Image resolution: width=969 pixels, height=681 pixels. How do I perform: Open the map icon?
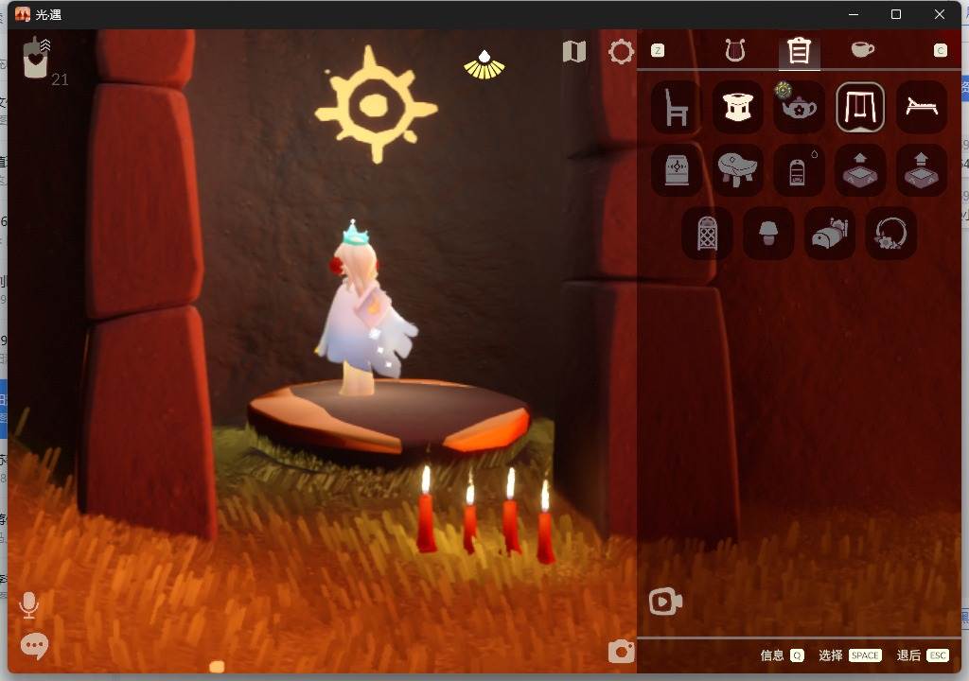coord(574,52)
